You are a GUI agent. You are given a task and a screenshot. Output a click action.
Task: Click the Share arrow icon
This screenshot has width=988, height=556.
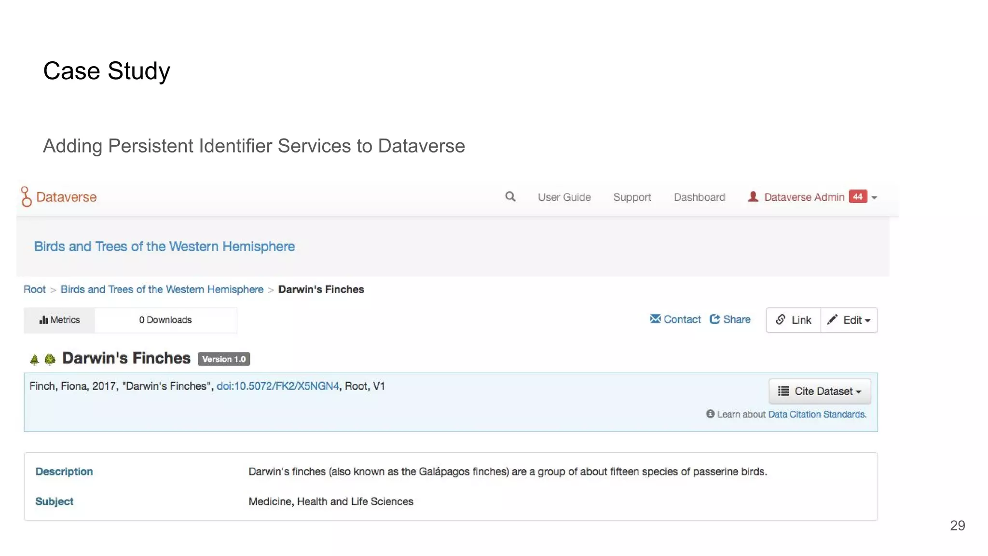click(715, 319)
